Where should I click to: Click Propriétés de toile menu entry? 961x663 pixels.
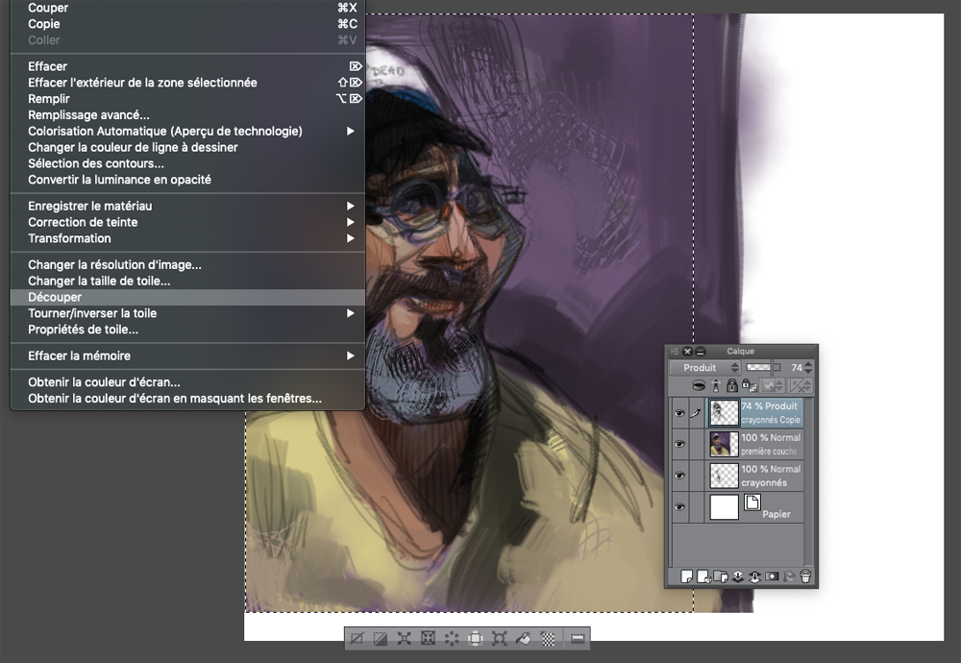tap(83, 330)
